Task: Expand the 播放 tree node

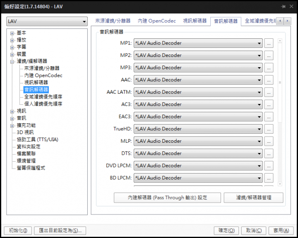Action: click(x=12, y=40)
